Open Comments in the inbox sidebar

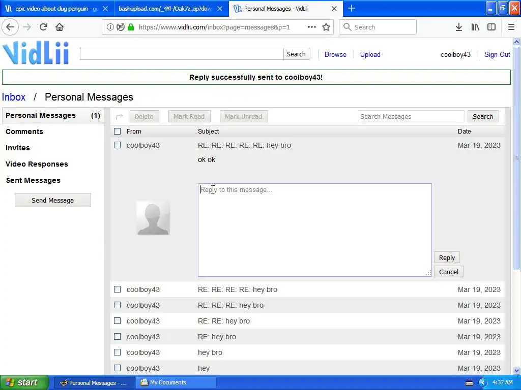(x=24, y=132)
